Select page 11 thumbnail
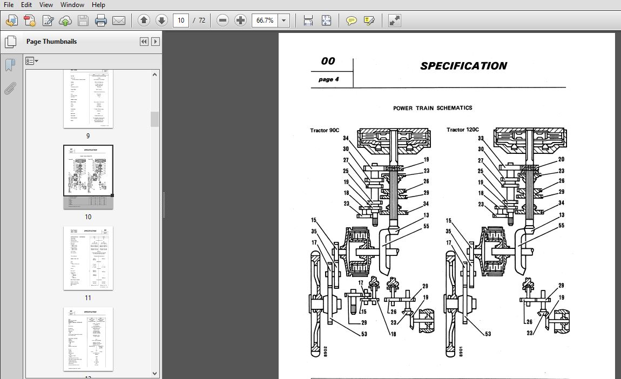The image size is (621, 379). [89, 258]
